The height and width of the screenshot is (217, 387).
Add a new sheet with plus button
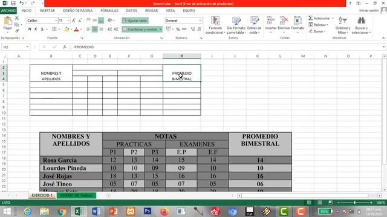[109, 195]
